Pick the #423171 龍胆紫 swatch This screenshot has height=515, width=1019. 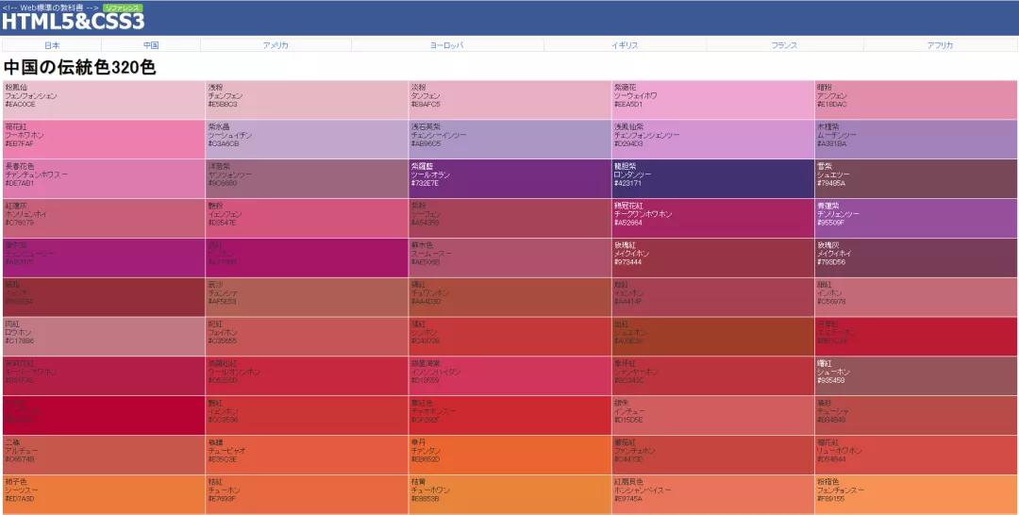pyautogui.click(x=713, y=178)
